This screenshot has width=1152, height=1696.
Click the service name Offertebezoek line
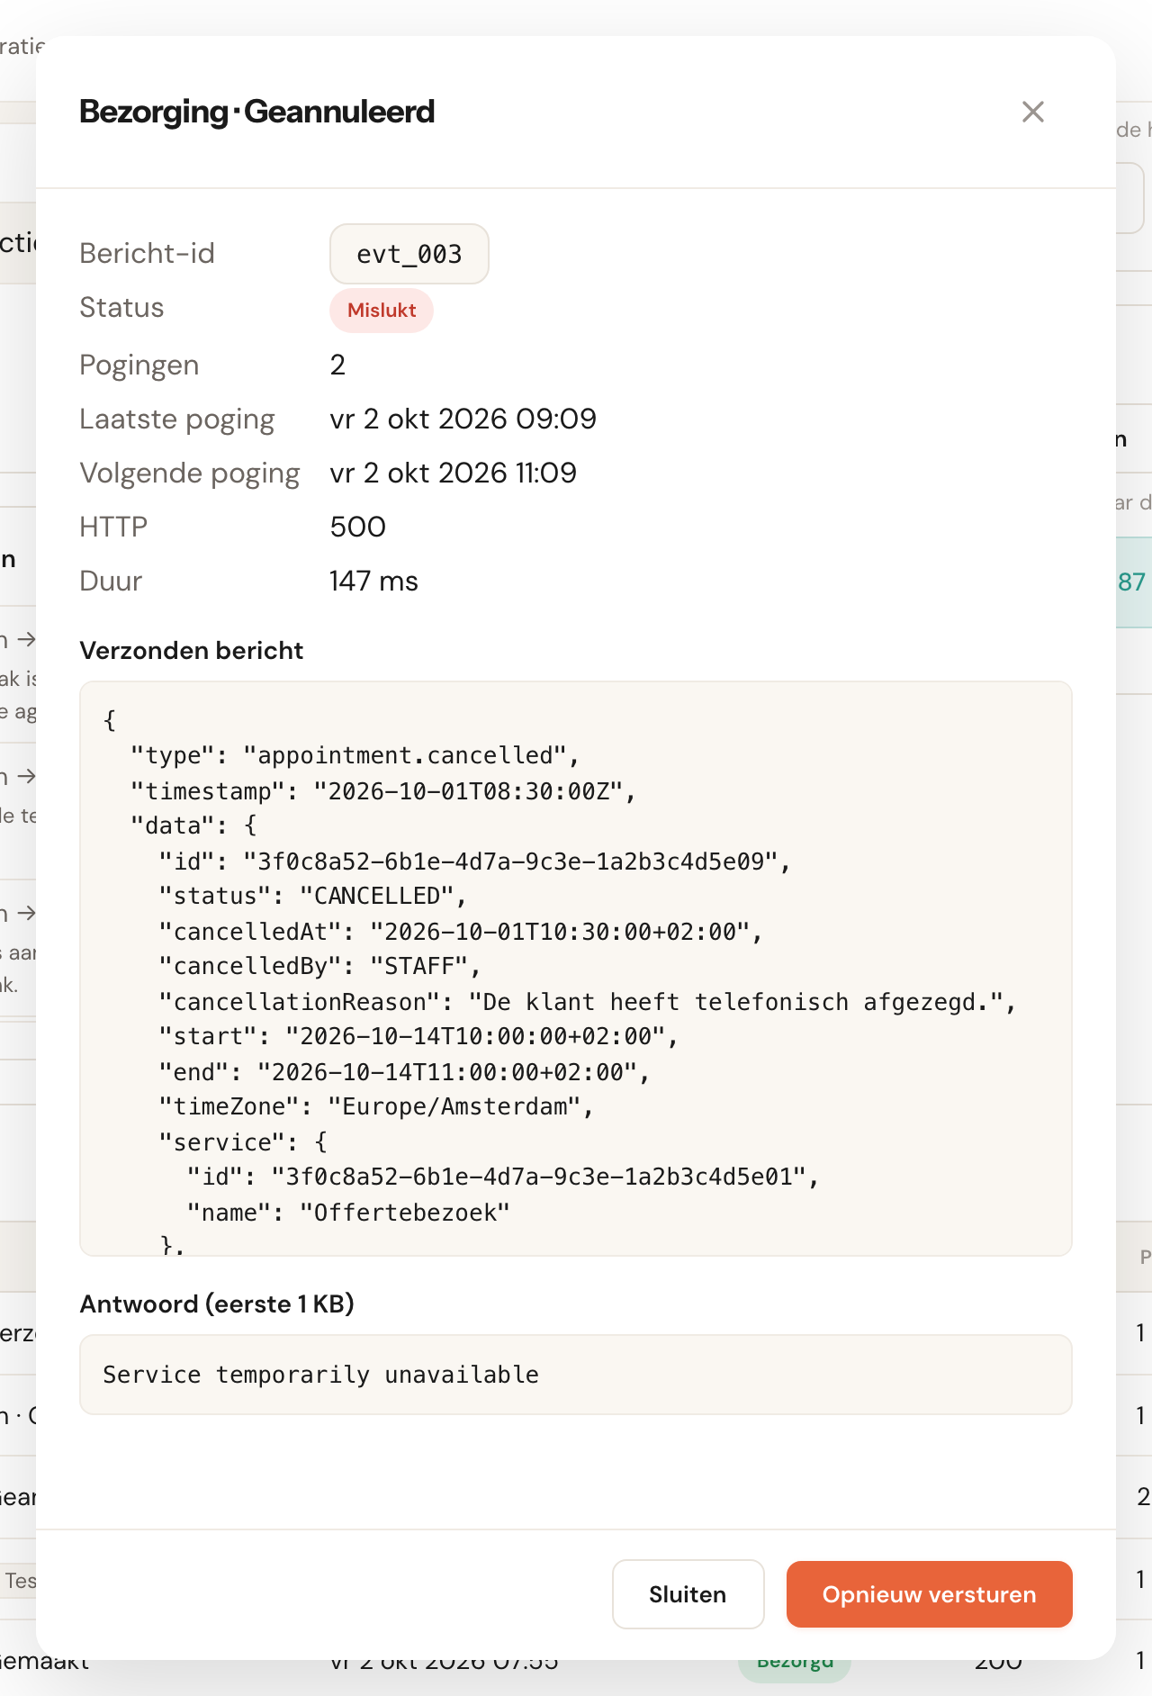(349, 1213)
